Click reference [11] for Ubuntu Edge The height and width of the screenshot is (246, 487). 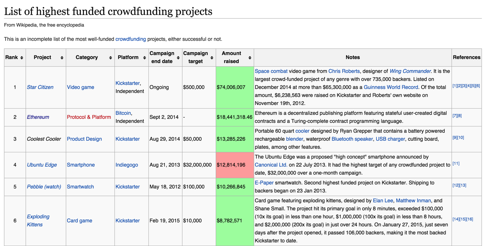tap(456, 163)
